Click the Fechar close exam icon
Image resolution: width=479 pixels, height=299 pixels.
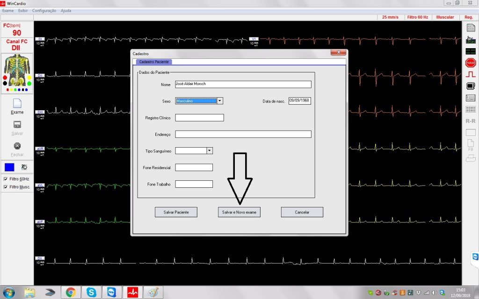point(17,146)
